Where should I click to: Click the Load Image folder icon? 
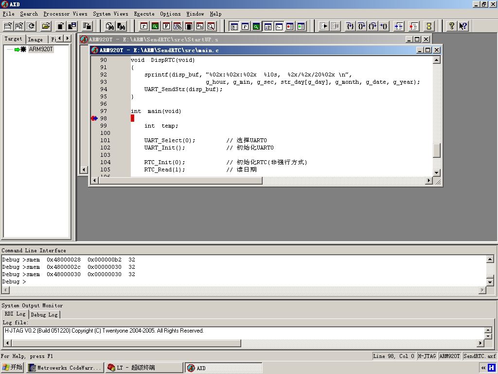(x=46, y=26)
